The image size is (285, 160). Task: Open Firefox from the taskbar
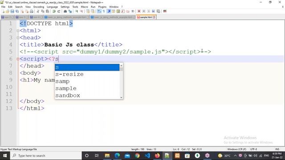click(157, 156)
